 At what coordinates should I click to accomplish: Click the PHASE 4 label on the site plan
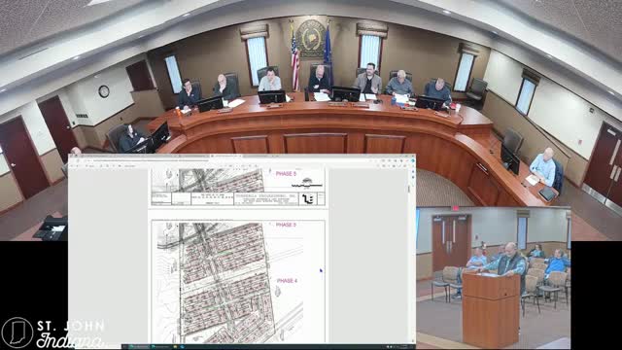[x=287, y=281]
